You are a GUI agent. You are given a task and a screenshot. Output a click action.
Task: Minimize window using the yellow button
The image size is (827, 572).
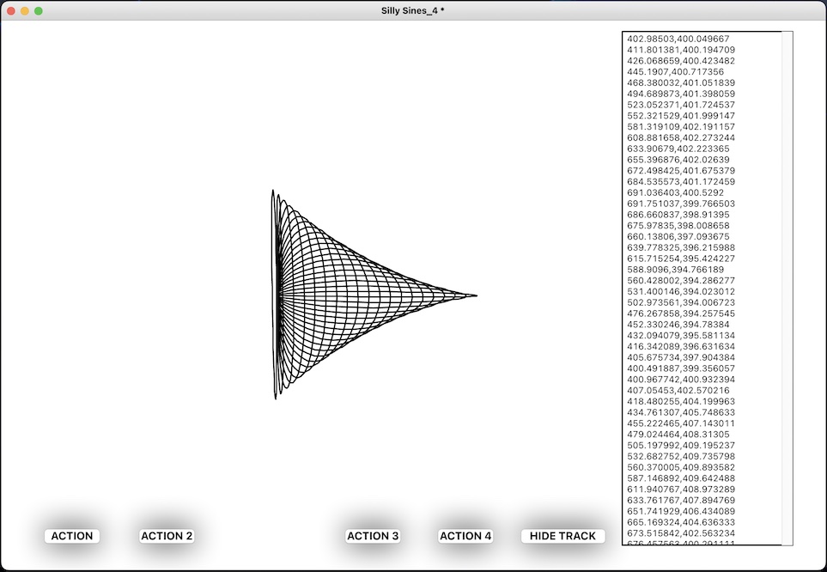point(25,10)
